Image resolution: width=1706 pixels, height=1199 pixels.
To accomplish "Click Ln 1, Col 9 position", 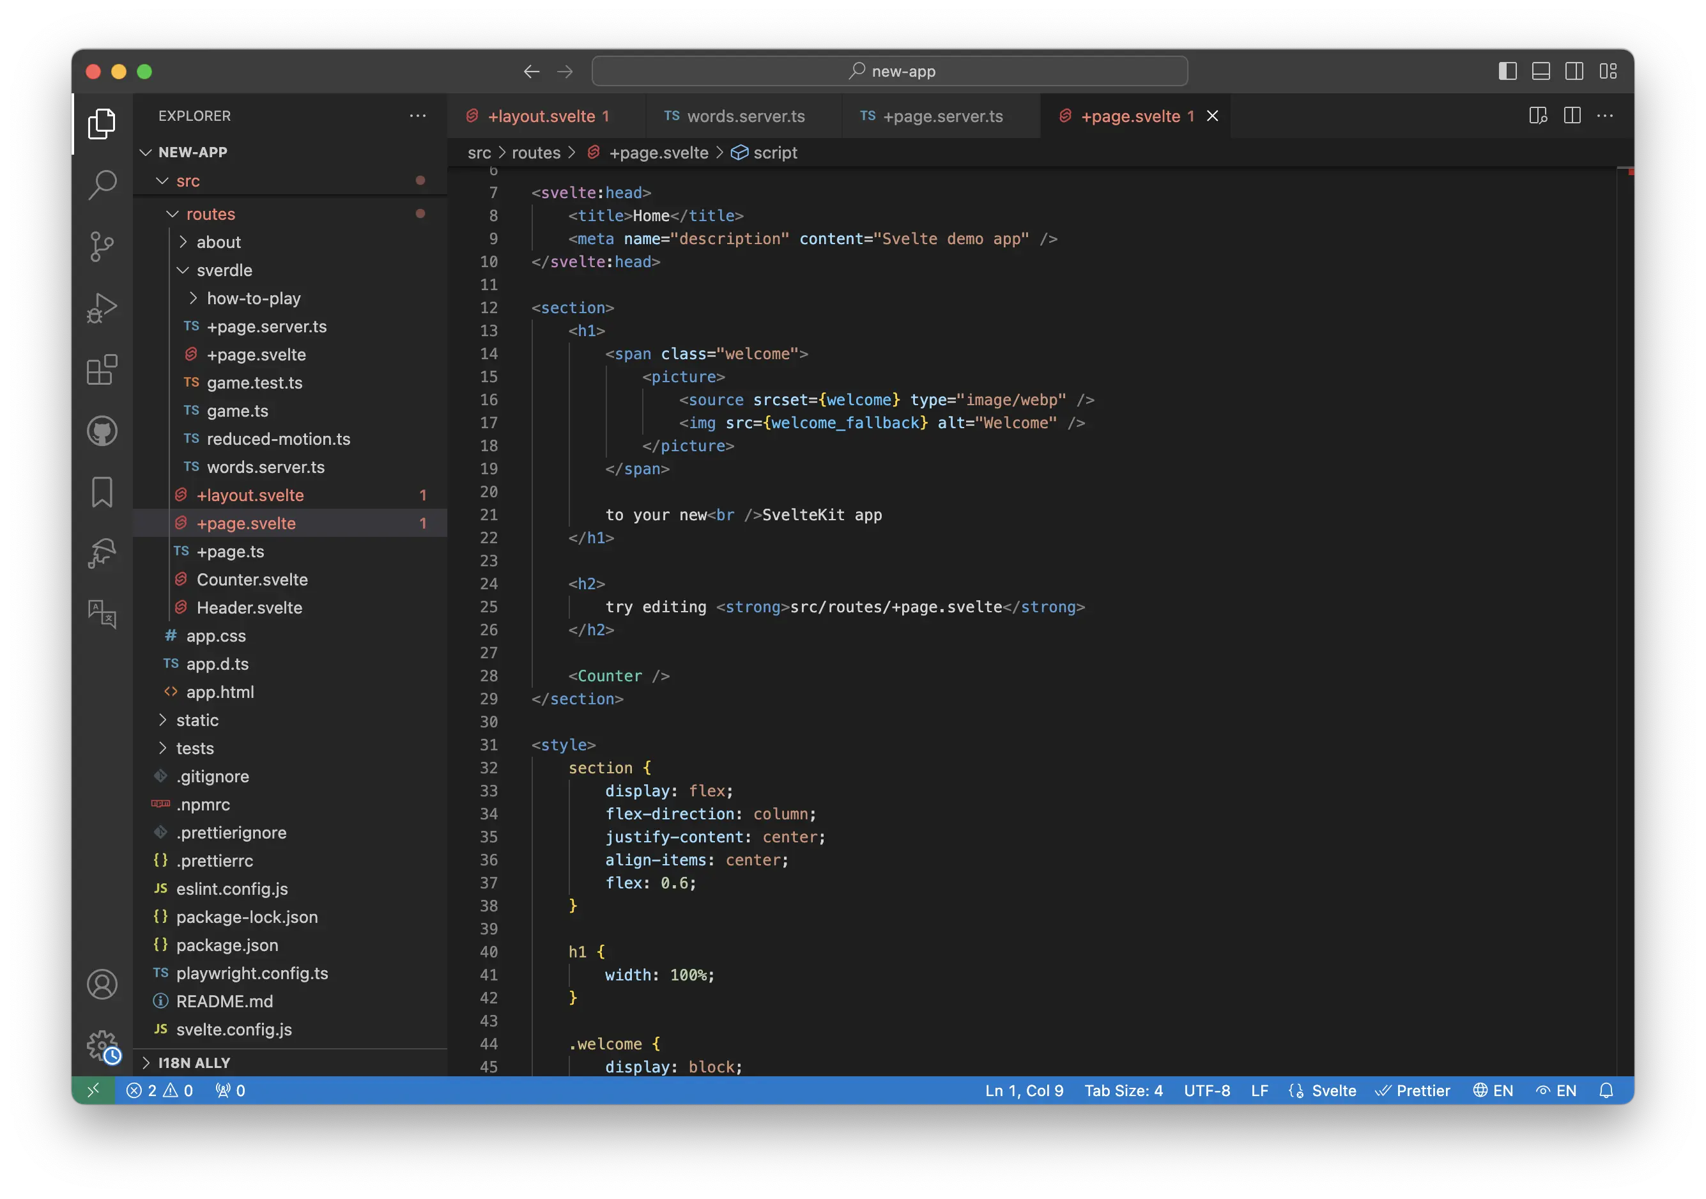I will [1024, 1090].
